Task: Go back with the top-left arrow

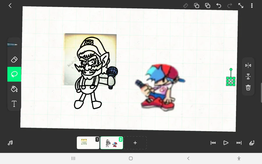Action: 10,6
